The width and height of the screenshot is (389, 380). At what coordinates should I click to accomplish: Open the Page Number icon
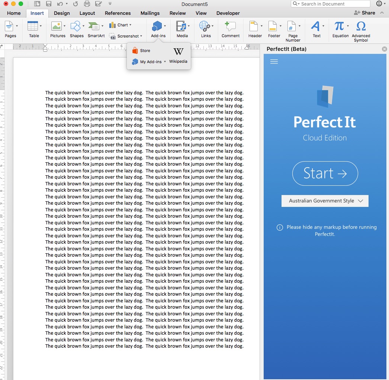(292, 26)
